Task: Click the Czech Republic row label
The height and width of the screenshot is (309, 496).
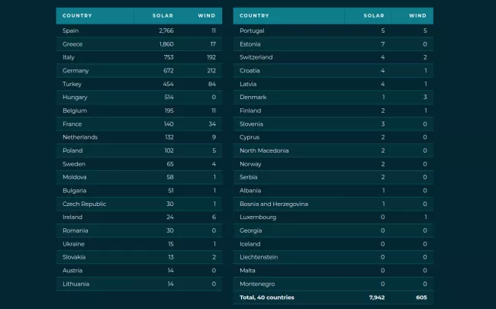Action: point(84,204)
